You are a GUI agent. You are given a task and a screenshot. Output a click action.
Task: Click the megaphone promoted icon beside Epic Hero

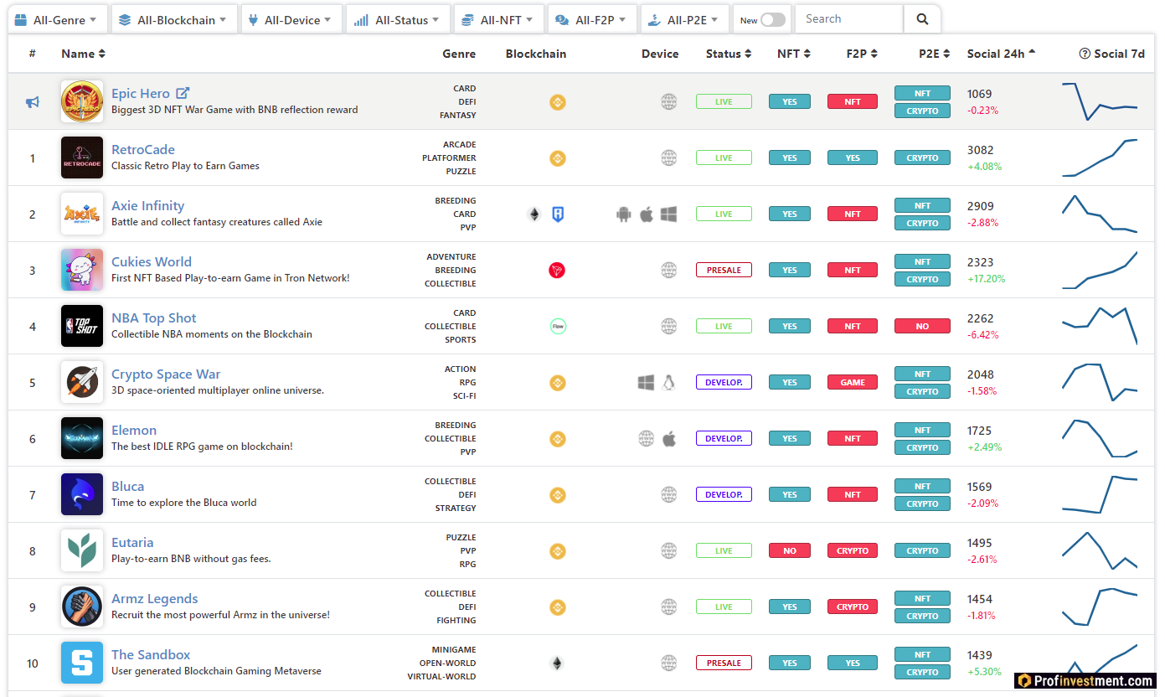pyautogui.click(x=33, y=102)
